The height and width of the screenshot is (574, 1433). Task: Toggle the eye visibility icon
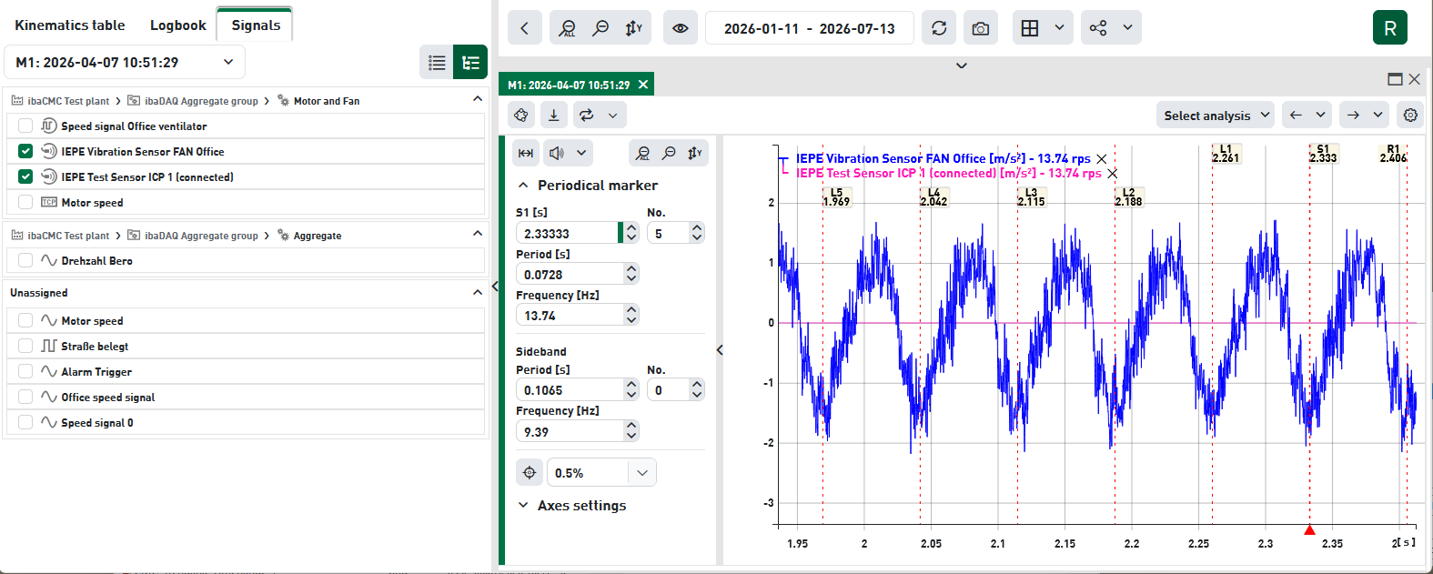click(x=681, y=28)
